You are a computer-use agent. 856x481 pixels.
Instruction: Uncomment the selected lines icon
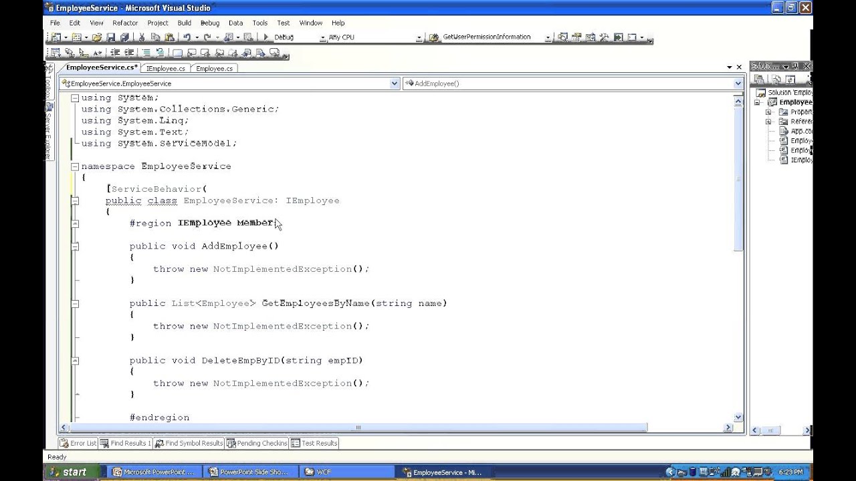pyautogui.click(x=160, y=53)
